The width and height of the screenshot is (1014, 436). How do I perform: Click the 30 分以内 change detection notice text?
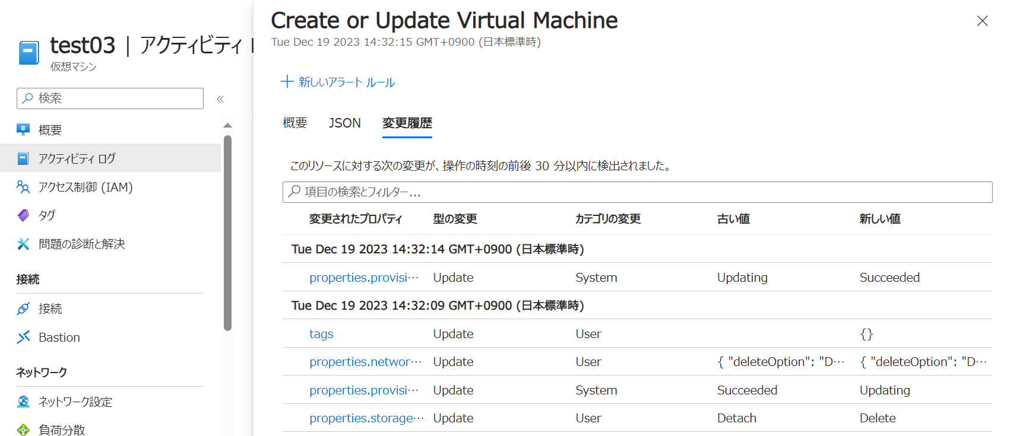481,166
